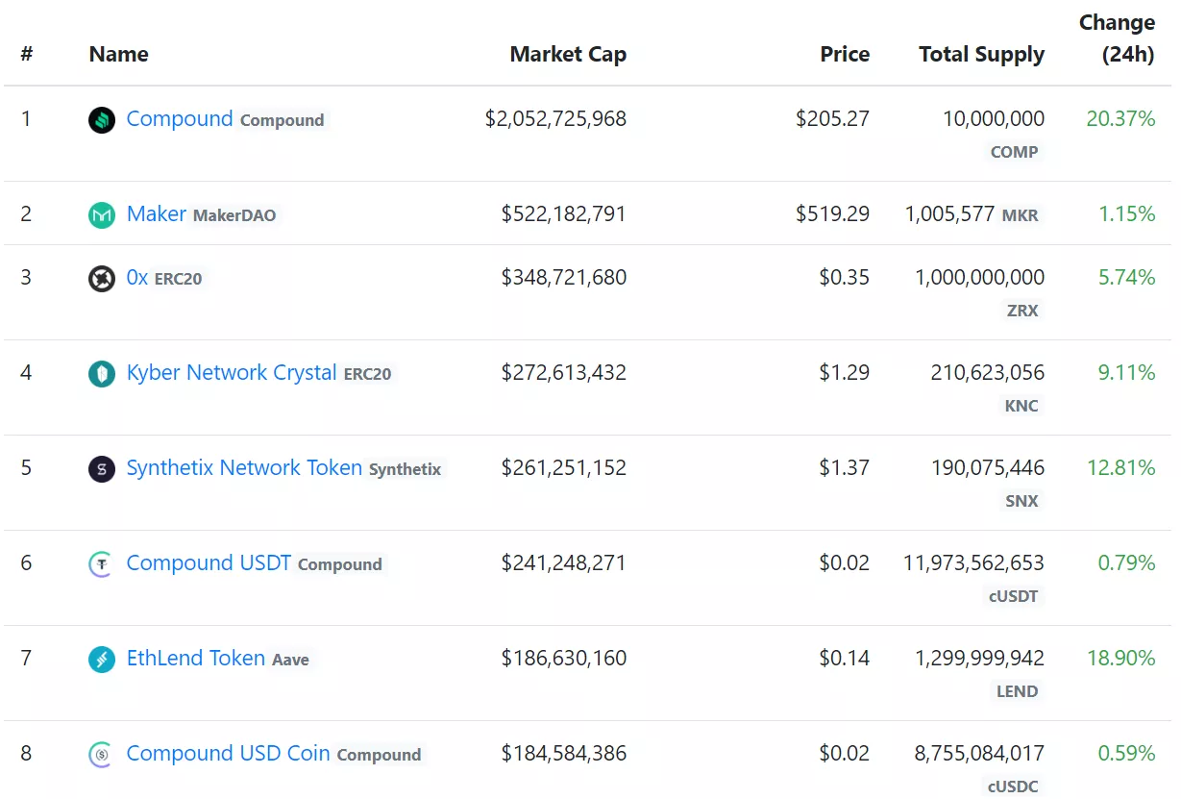
Task: Open the Compound token link
Action: [180, 119]
